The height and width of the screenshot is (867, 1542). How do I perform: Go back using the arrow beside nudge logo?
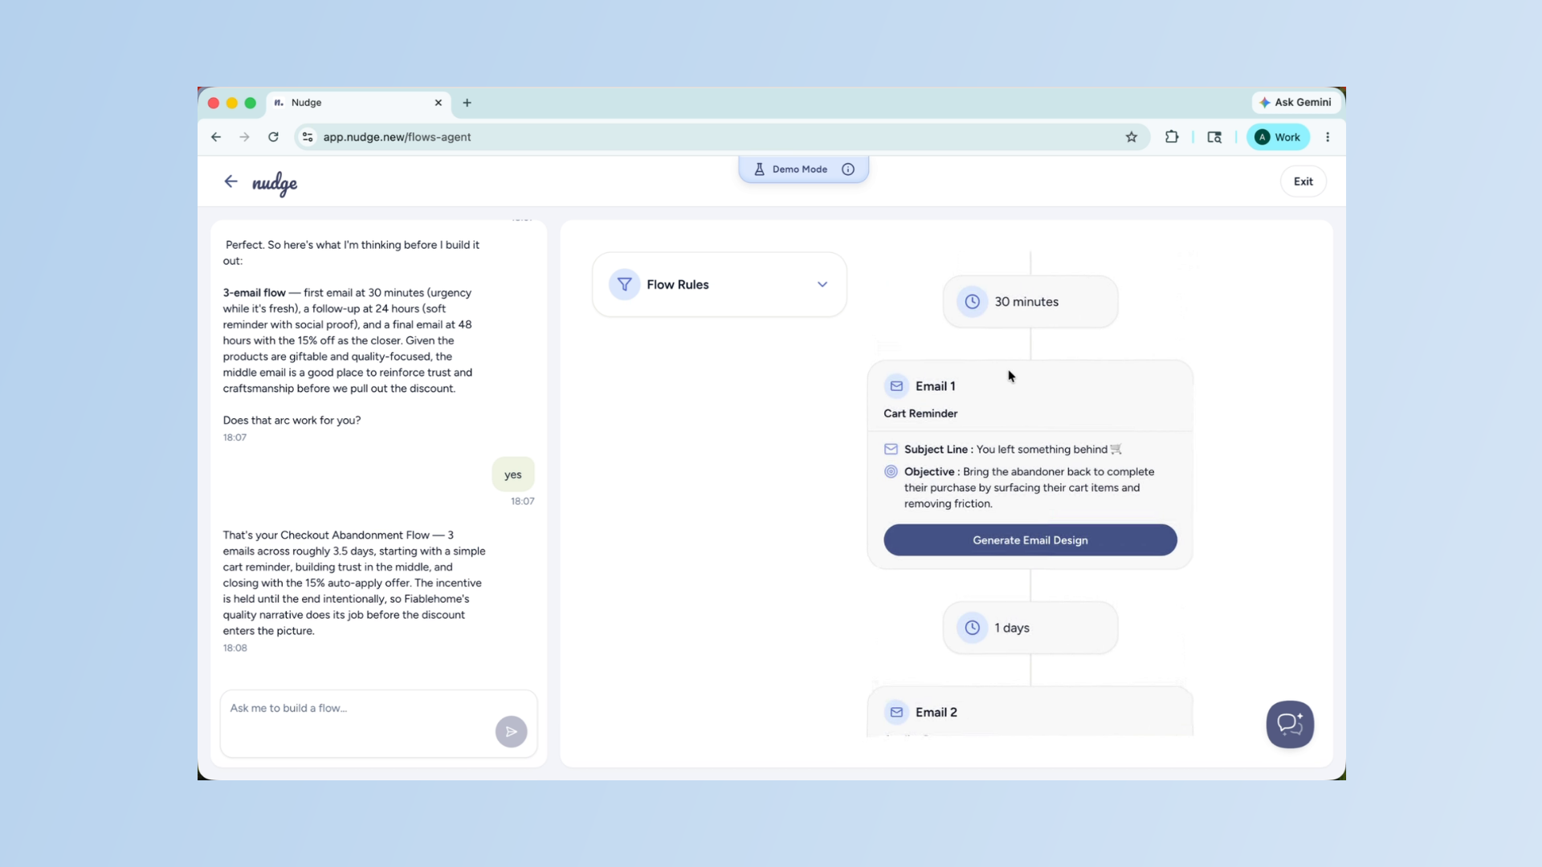[230, 181]
